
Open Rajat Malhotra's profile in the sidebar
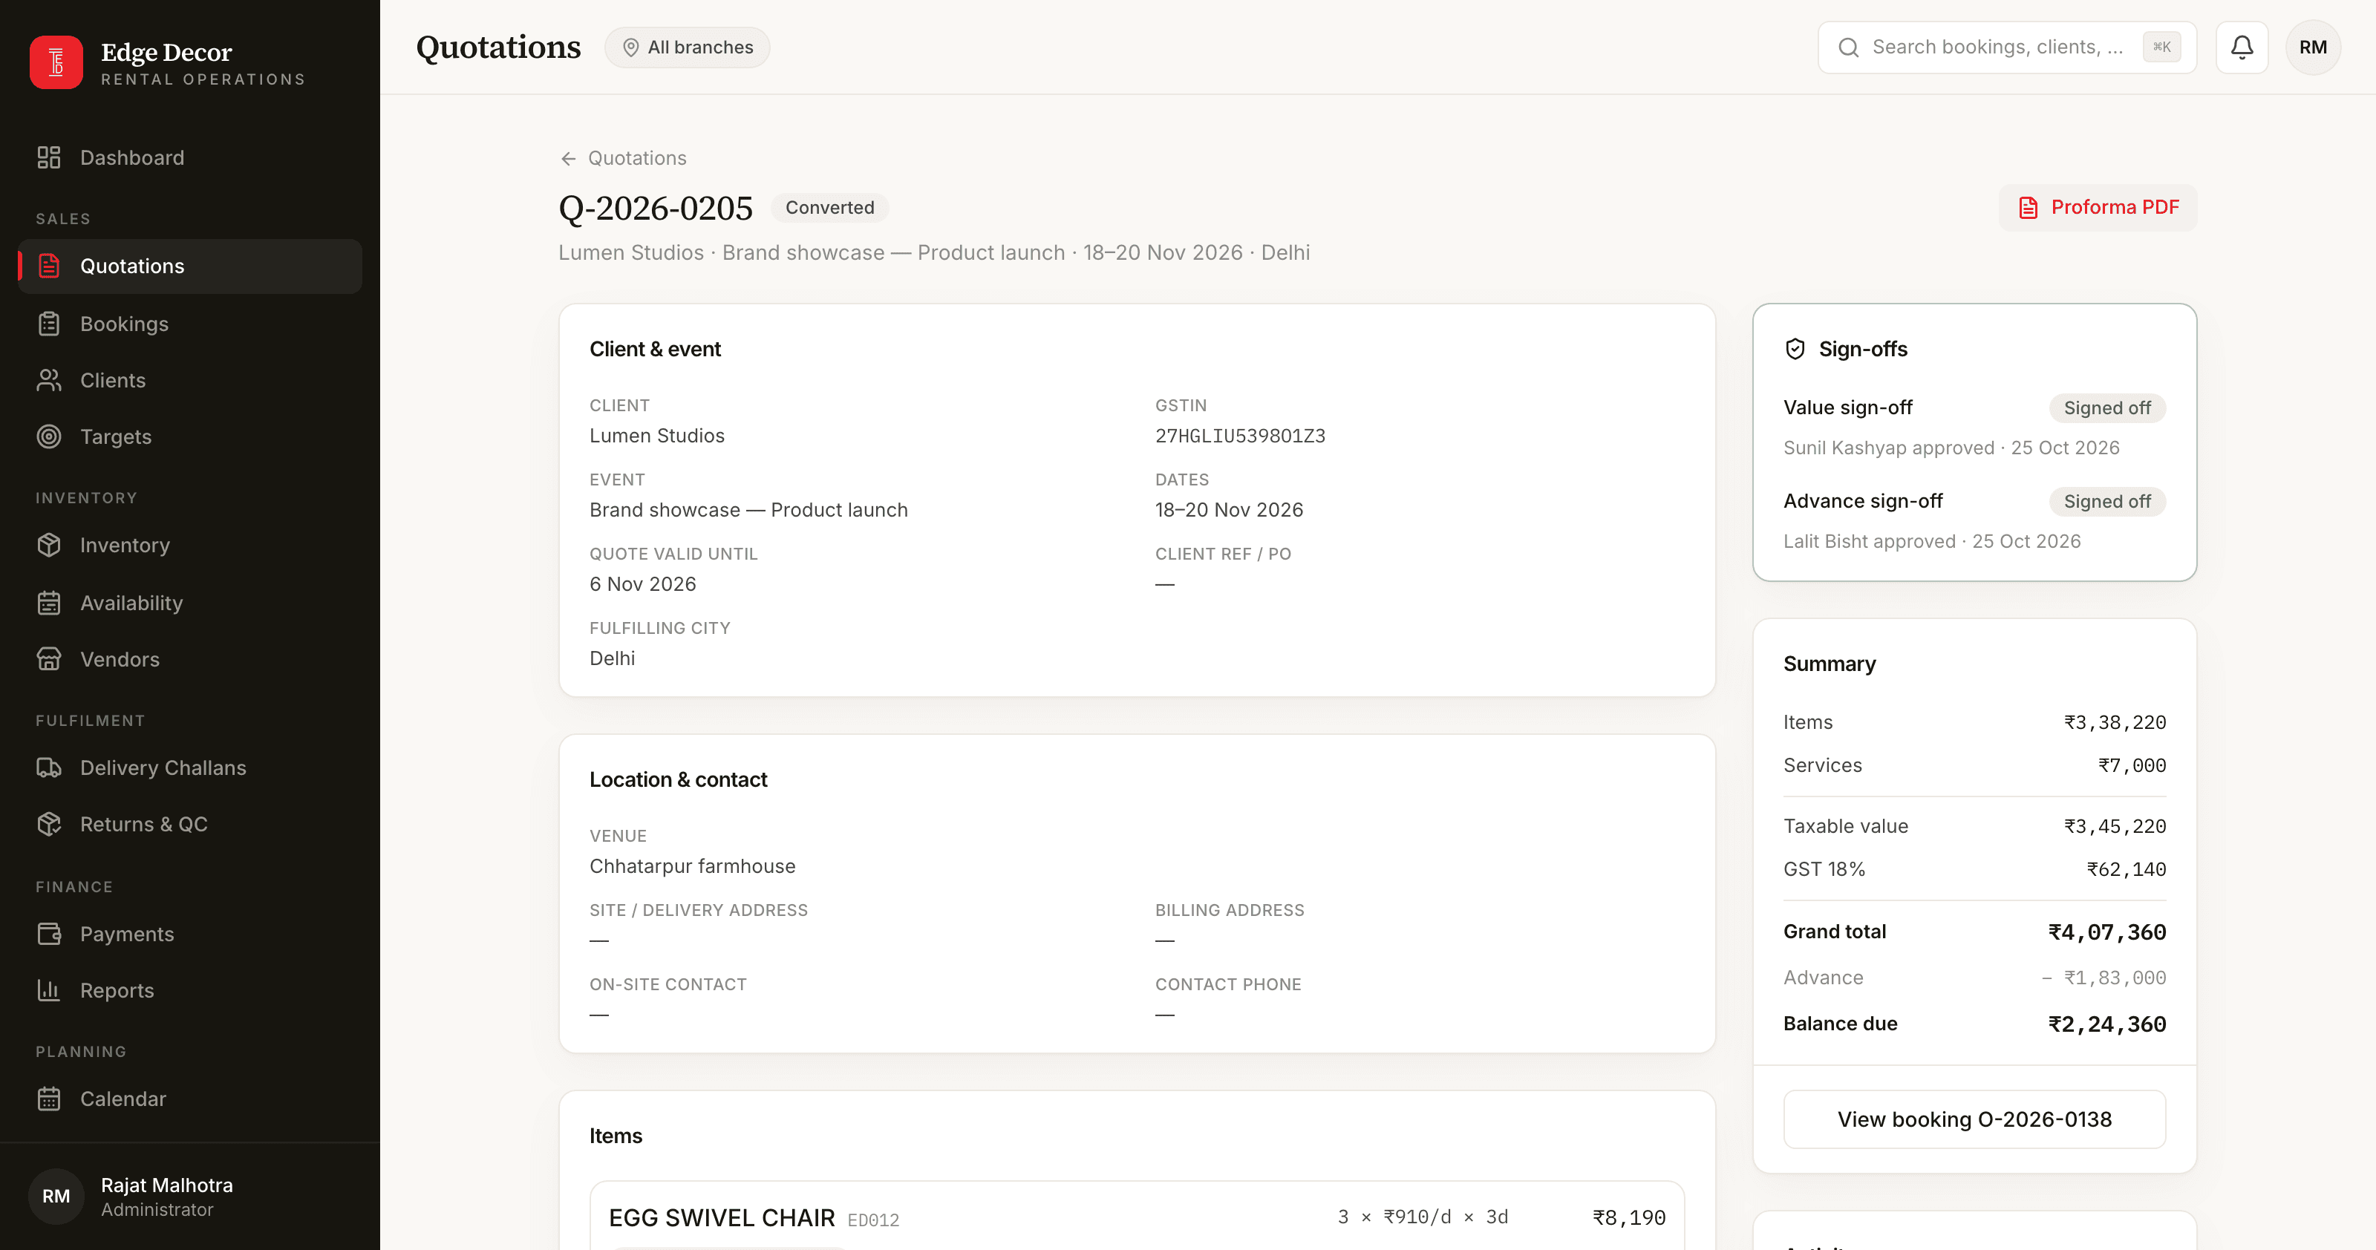point(190,1197)
